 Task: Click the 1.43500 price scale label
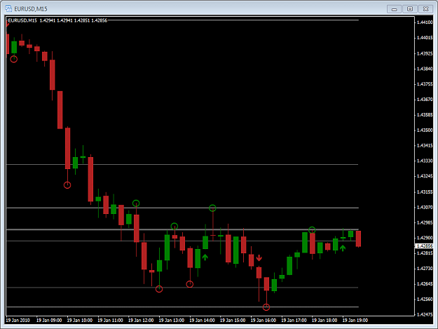425,130
